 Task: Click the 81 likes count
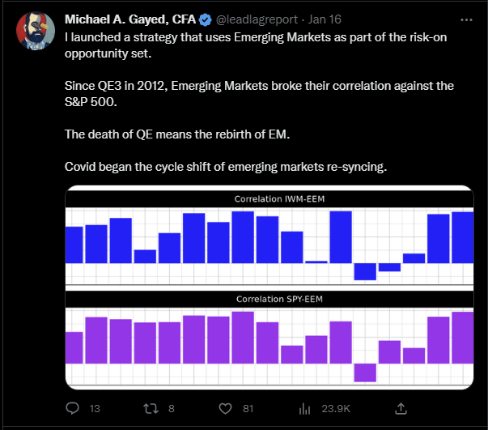point(248,408)
